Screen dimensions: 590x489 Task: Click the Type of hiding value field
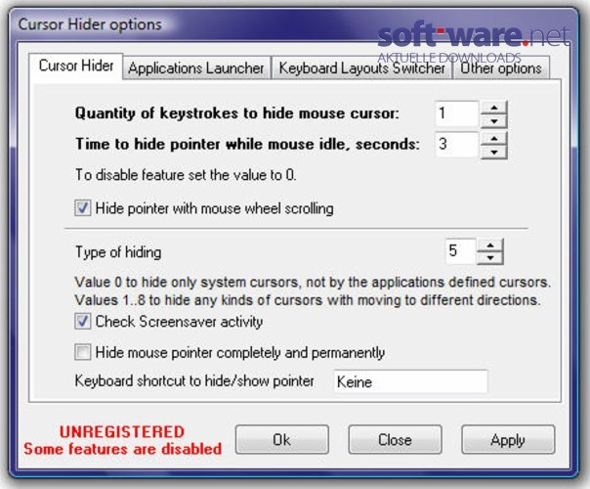click(460, 251)
